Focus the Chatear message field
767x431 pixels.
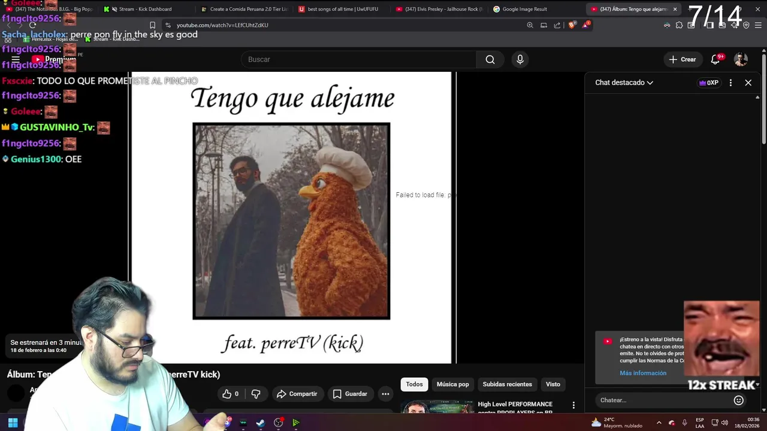[662, 400]
